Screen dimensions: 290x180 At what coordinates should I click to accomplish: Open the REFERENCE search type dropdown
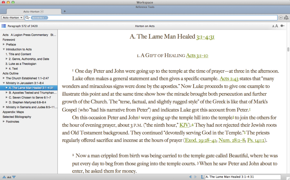coord(39,18)
